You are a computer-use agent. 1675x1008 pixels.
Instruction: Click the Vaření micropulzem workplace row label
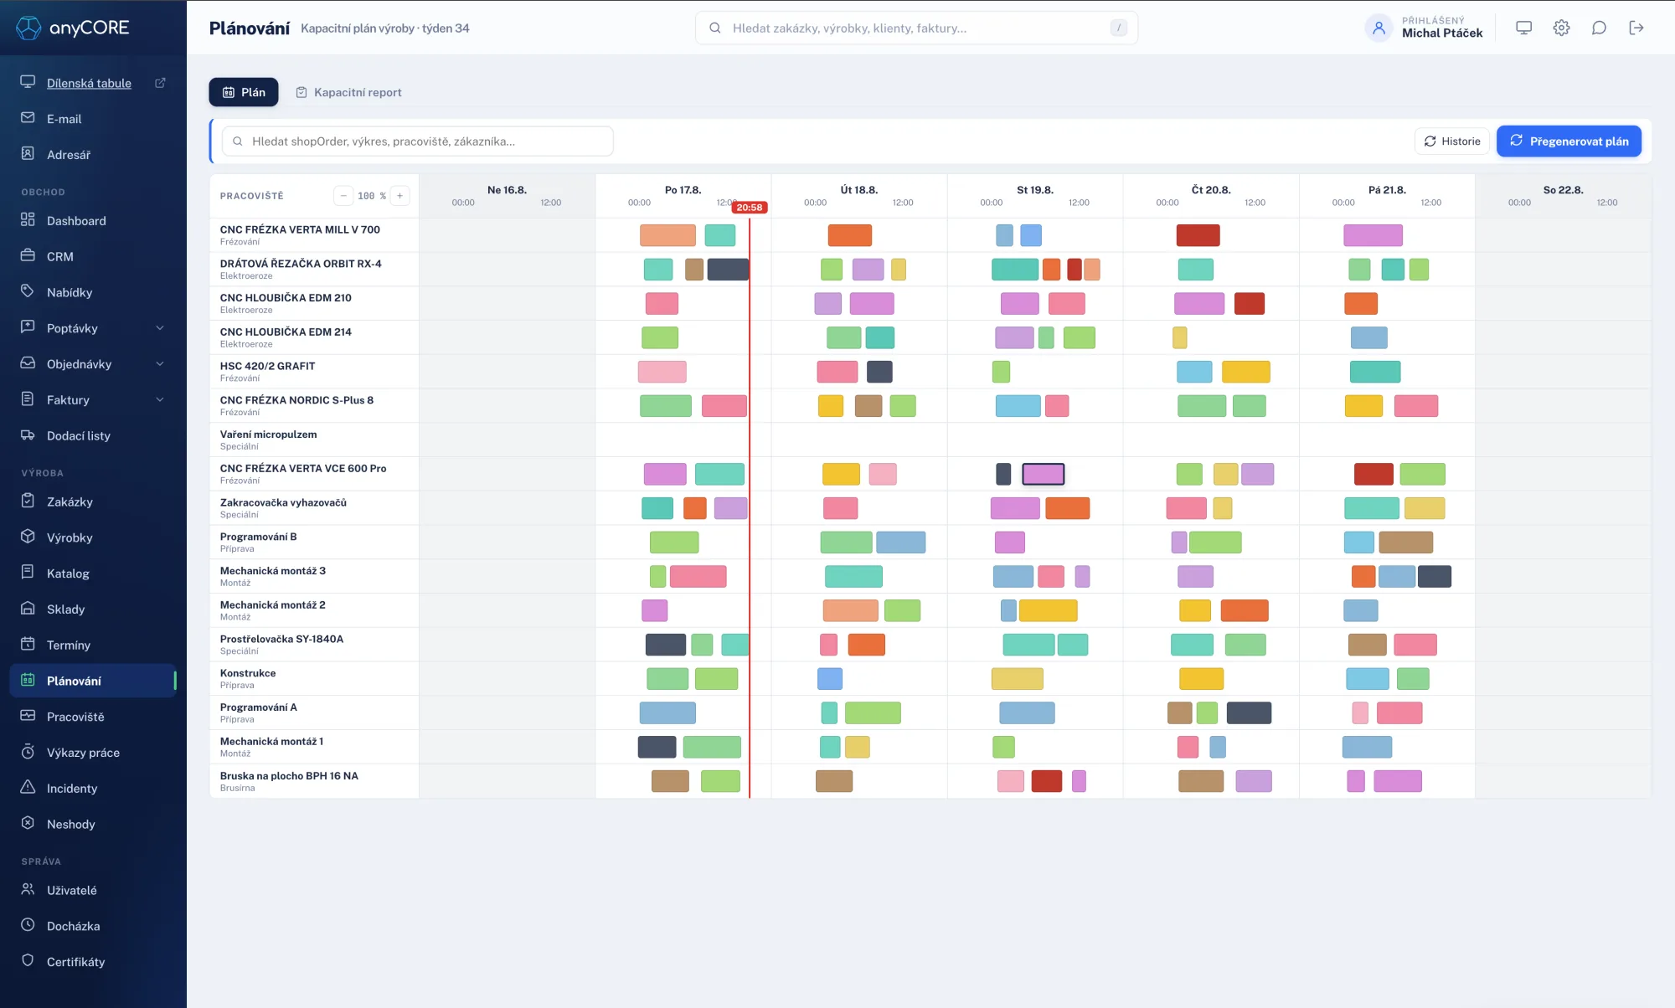pos(314,440)
